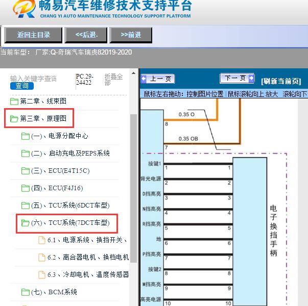Open 6.3、冷却电机、温度传感器 page
This screenshot has height=306, width=308.
pyautogui.click(x=88, y=274)
